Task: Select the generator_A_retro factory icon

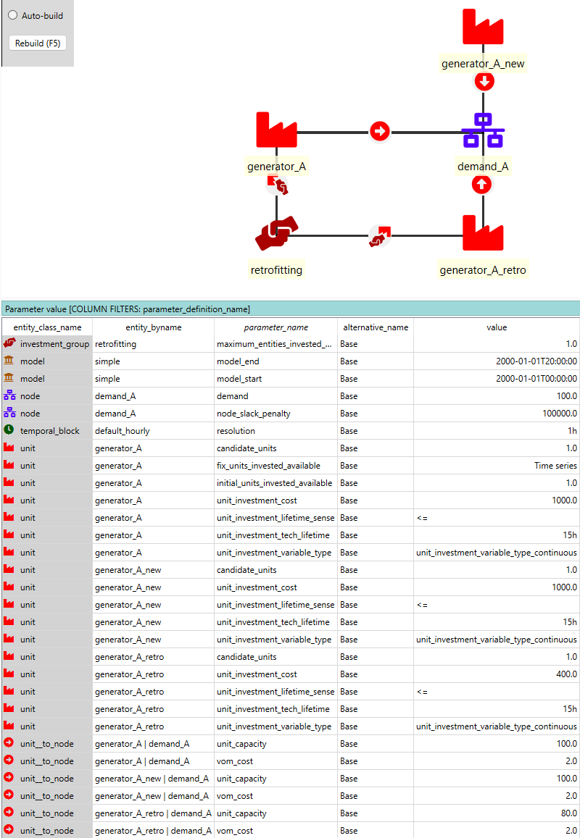Action: [483, 232]
